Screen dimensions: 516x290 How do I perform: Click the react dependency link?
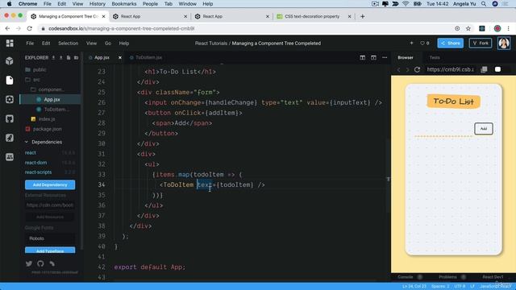pos(31,152)
